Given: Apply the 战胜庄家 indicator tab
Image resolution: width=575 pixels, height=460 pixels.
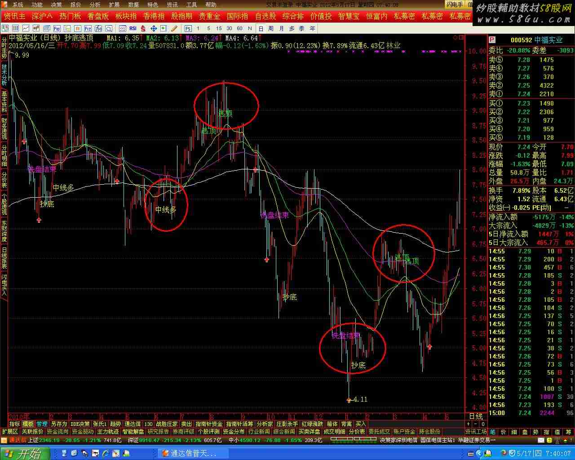Looking at the screenshot, I should click(x=167, y=424).
